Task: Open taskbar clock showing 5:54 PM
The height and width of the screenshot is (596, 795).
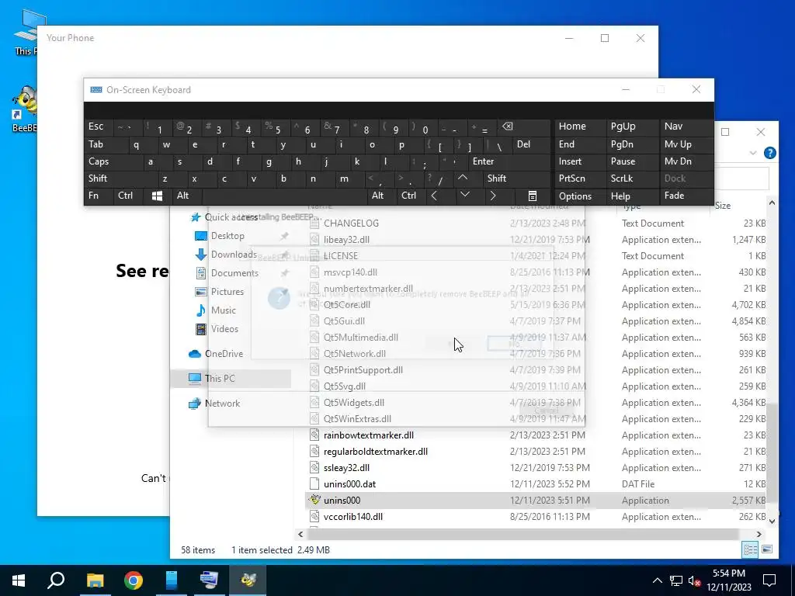Action: pos(728,580)
